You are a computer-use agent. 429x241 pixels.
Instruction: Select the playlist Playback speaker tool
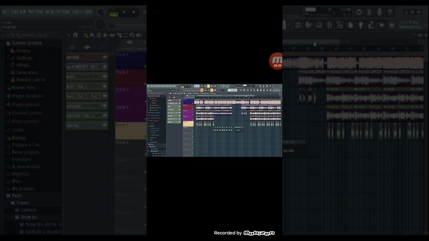pyautogui.click(x=190, y=93)
